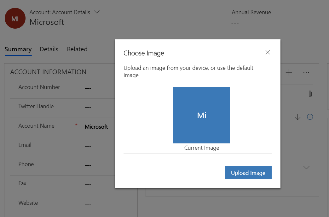Click the Fax field value

click(x=88, y=185)
